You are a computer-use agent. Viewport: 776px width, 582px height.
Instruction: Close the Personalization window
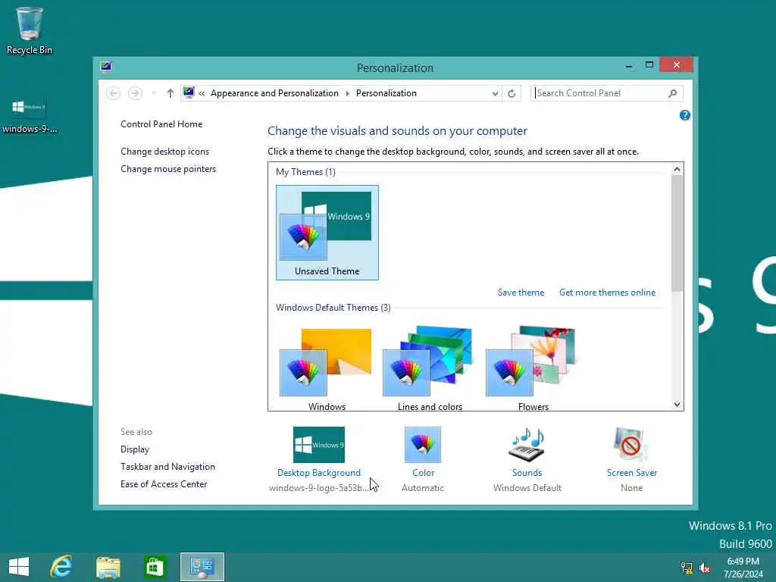point(676,65)
